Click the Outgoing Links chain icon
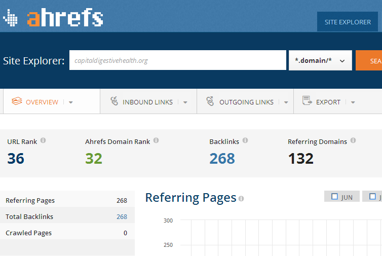This screenshot has width=382, height=256. point(210,101)
